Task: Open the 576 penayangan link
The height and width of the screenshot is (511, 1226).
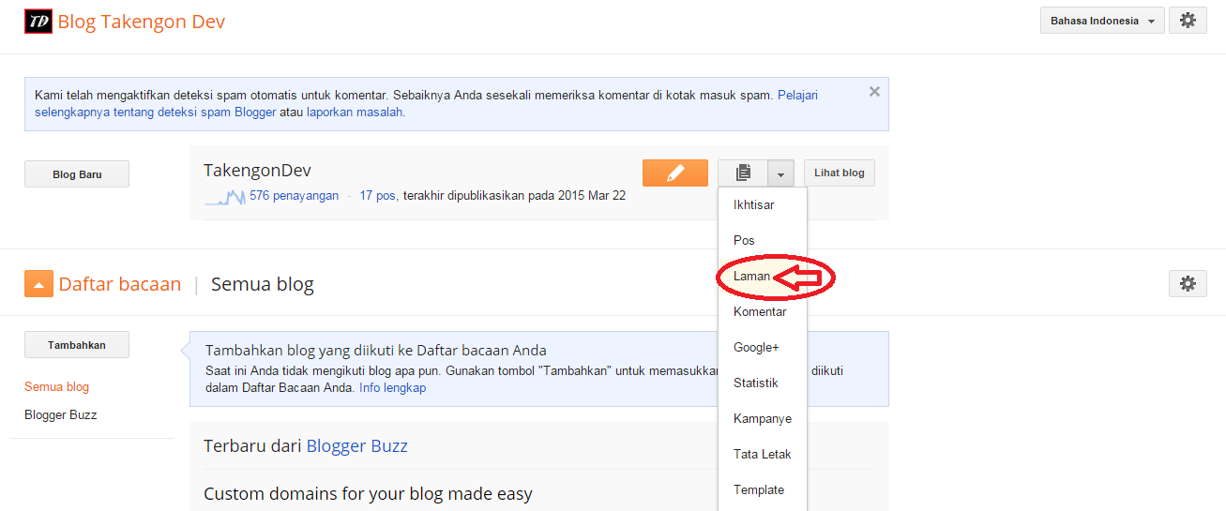Action: point(294,196)
